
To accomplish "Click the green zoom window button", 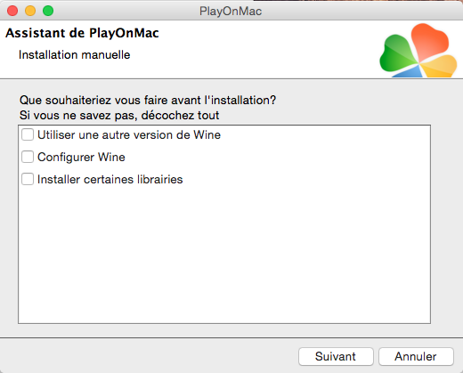I will (48, 11).
